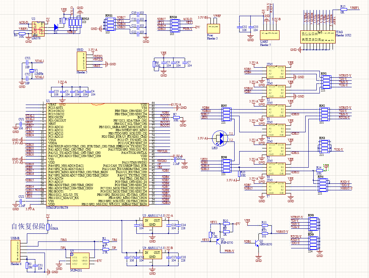Select the T4 2T45 transceiver chip
The width and height of the screenshot is (369, 278).
pyautogui.click(x=276, y=130)
